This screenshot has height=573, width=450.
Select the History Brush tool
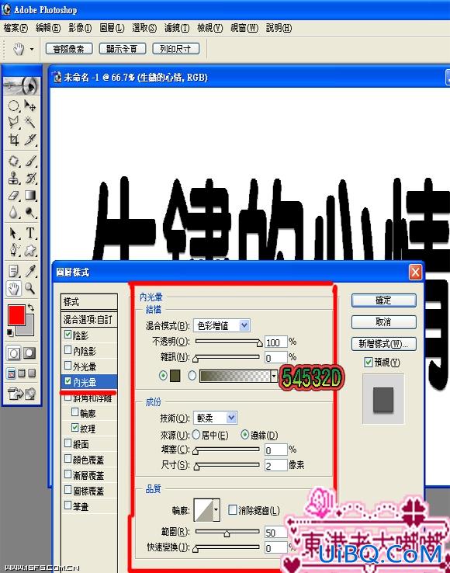point(30,179)
